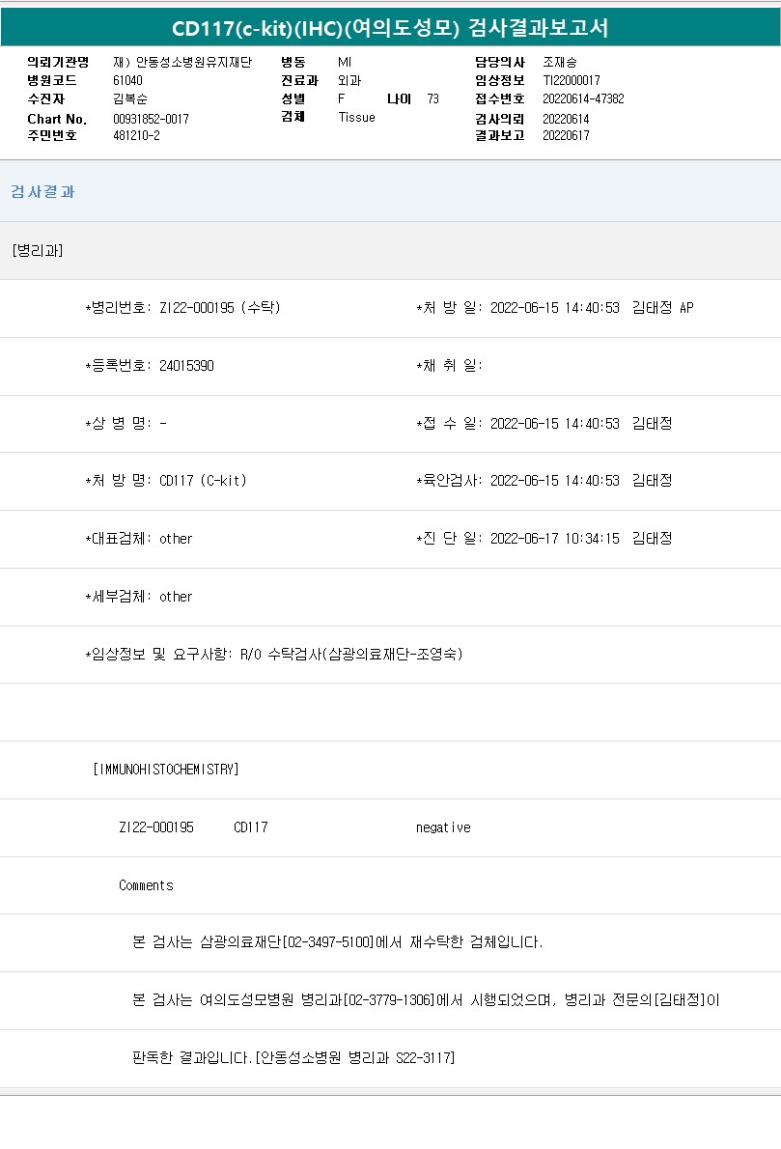
Task: Click the prescription name CD117 (C-kit)
Action: pyautogui.click(x=203, y=481)
